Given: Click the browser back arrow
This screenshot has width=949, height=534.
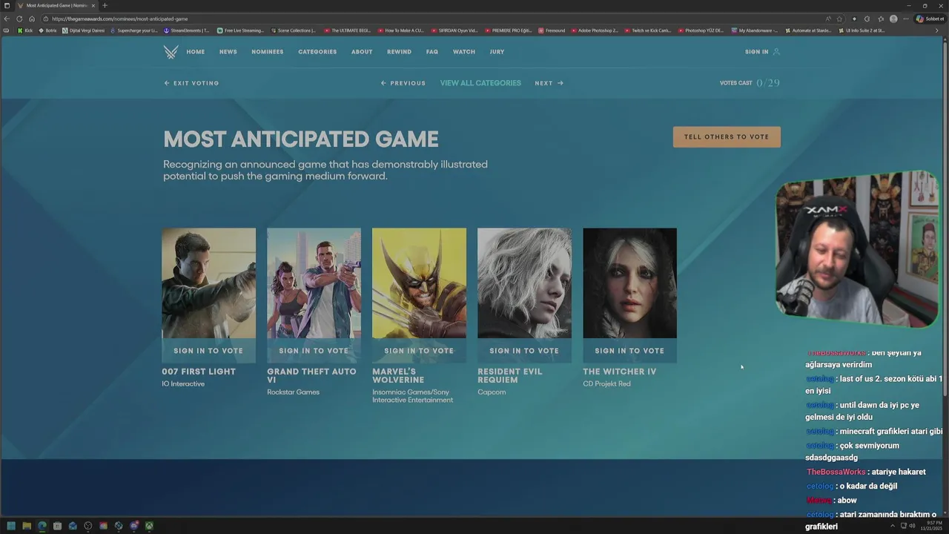Looking at the screenshot, I should [7, 19].
